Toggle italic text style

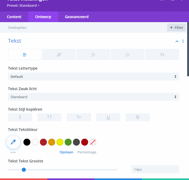tap(20, 117)
